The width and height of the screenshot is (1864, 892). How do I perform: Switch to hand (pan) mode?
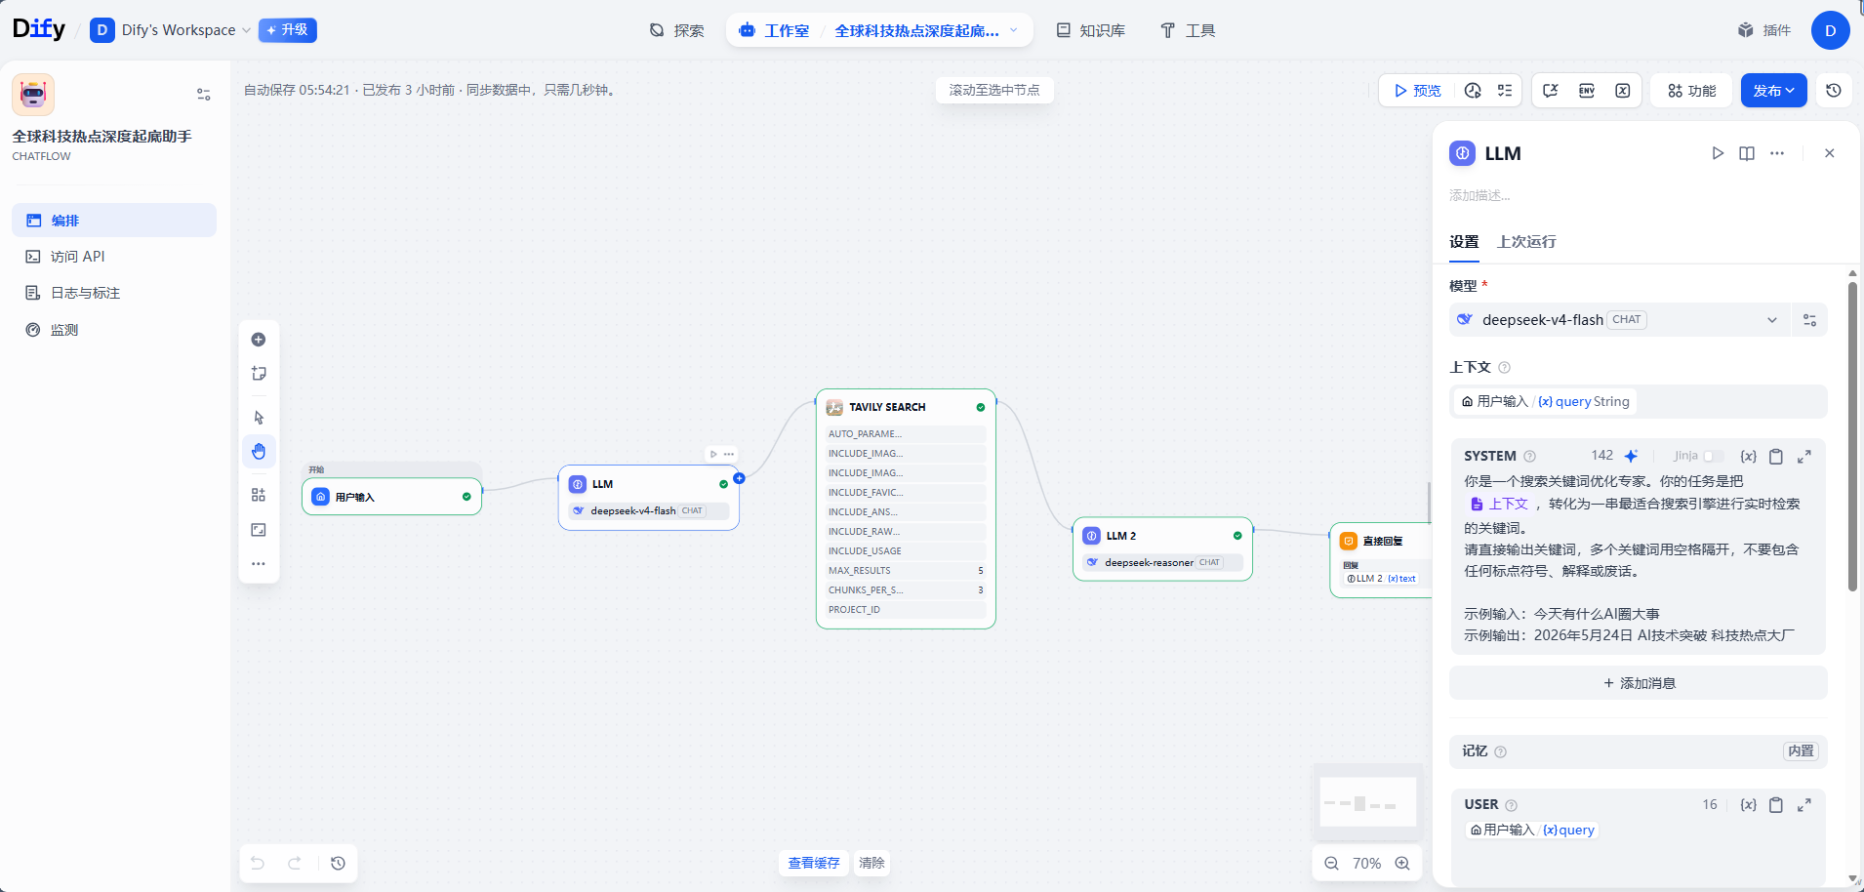[x=259, y=451]
